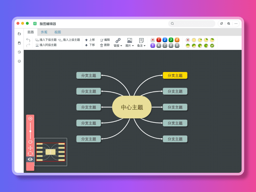Open the 链接 dropdown
Screen dimensions: 256x192
[118, 45]
